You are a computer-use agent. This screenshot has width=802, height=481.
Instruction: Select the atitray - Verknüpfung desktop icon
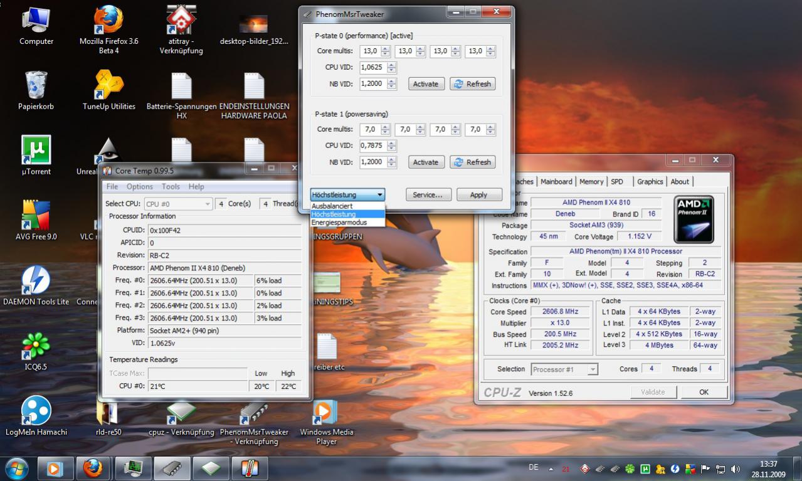click(181, 29)
